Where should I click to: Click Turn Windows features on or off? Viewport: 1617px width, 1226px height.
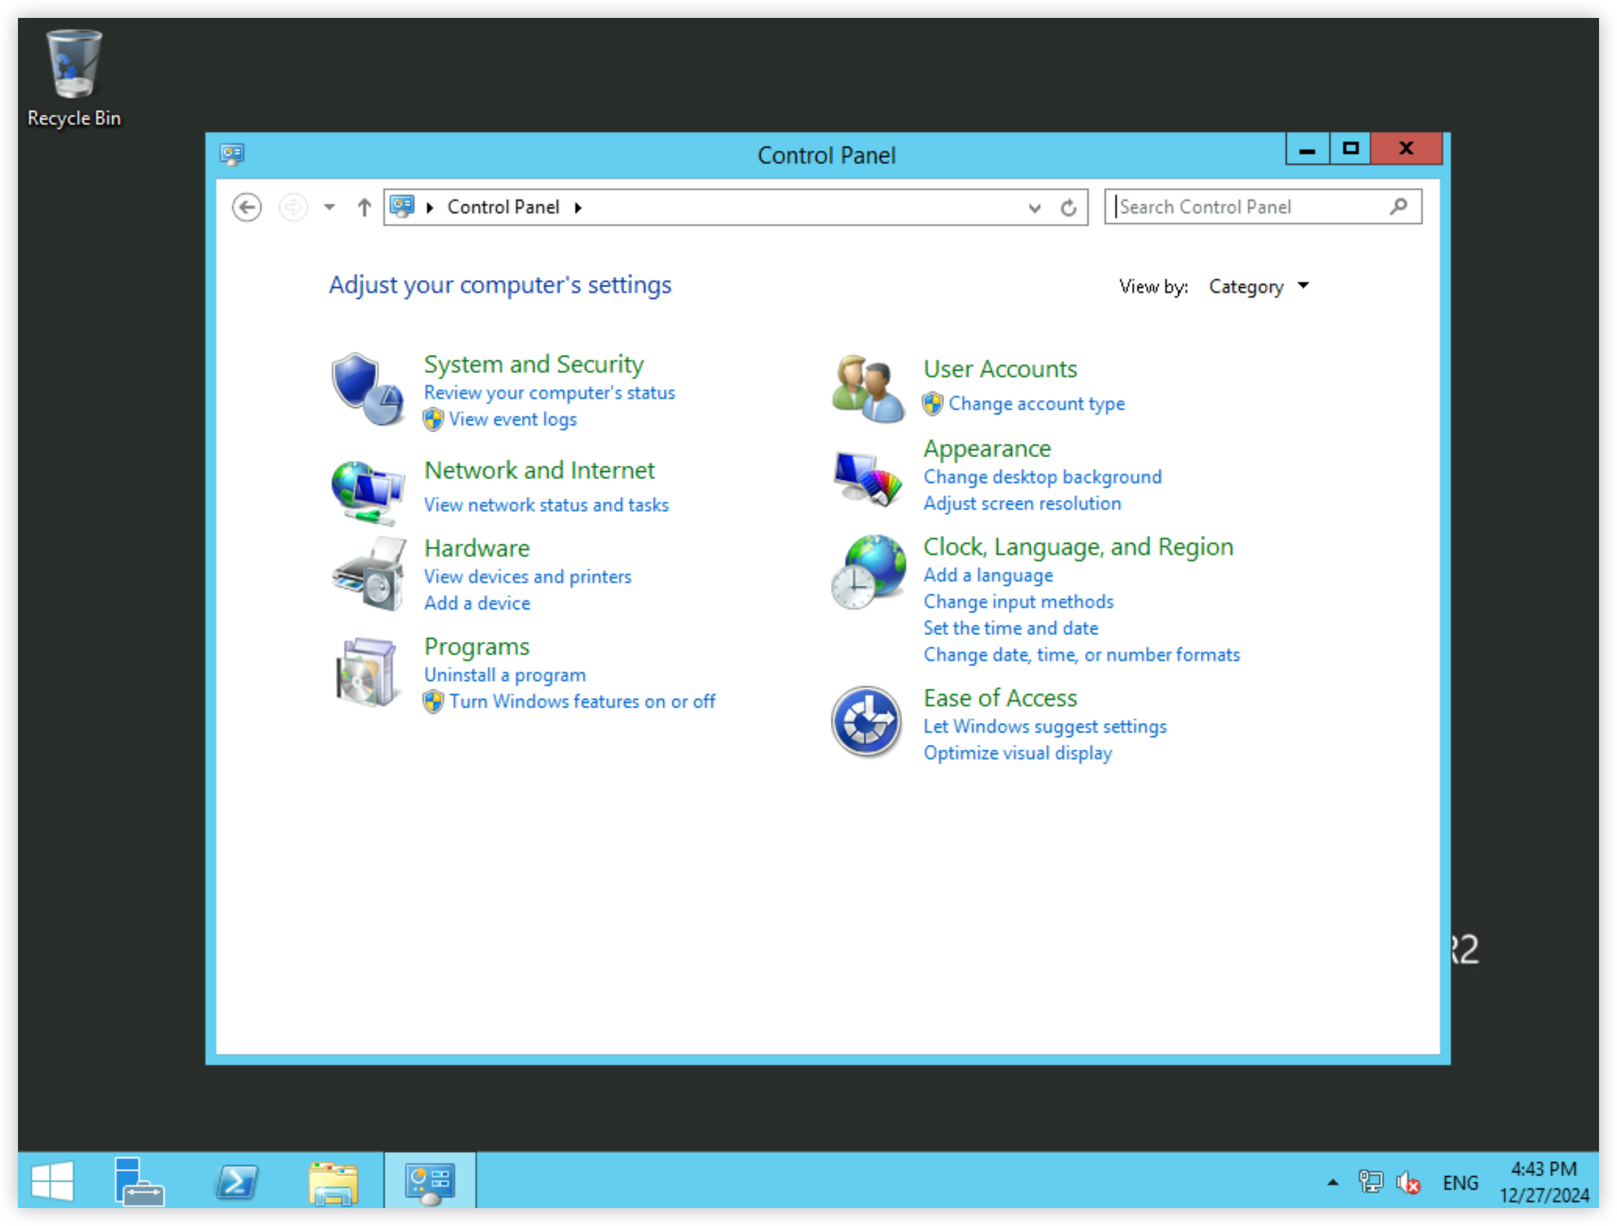582,701
